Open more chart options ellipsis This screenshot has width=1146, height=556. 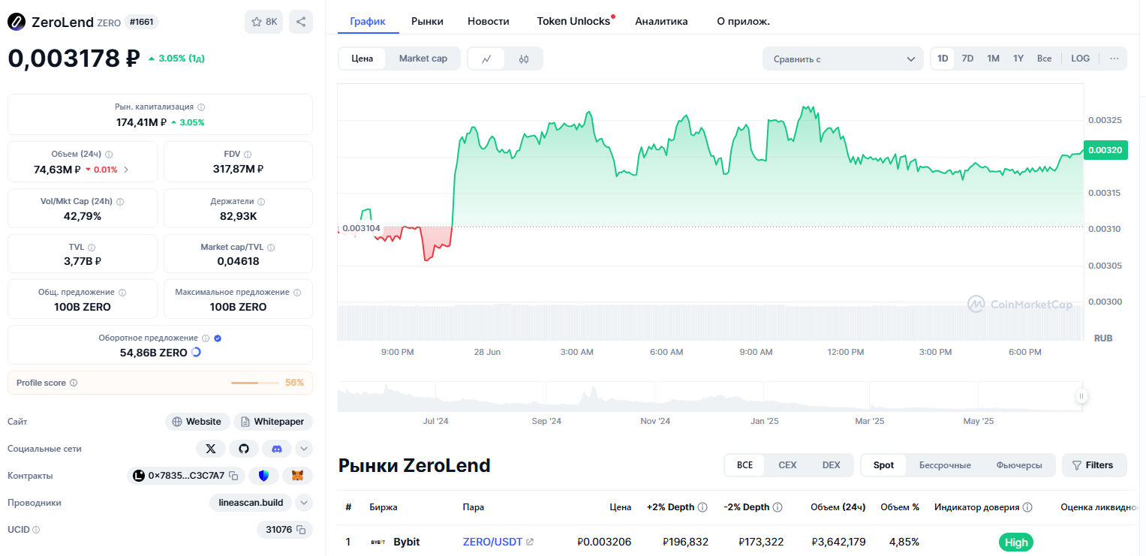click(1114, 59)
